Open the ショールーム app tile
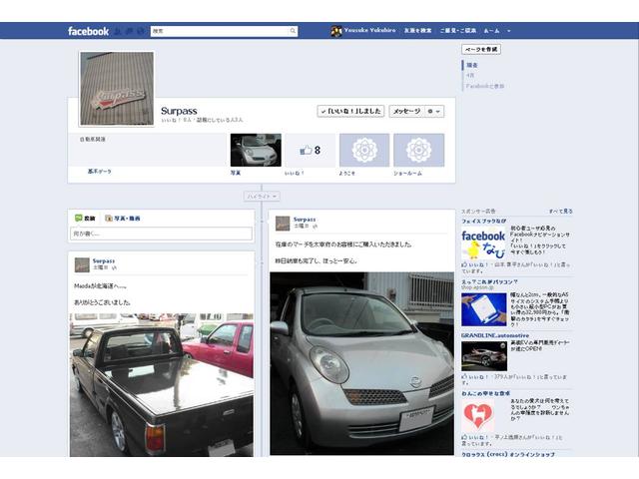The width and height of the screenshot is (639, 479). point(418,150)
